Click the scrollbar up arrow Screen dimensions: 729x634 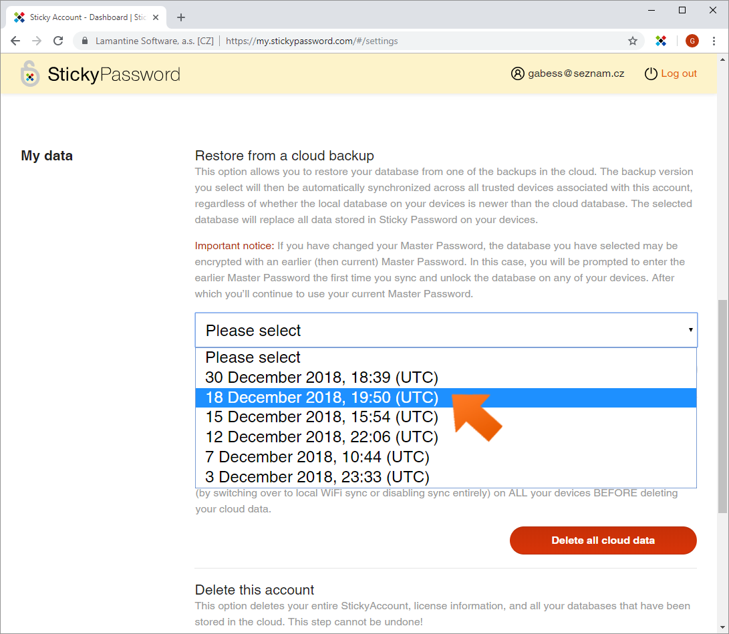click(x=722, y=59)
